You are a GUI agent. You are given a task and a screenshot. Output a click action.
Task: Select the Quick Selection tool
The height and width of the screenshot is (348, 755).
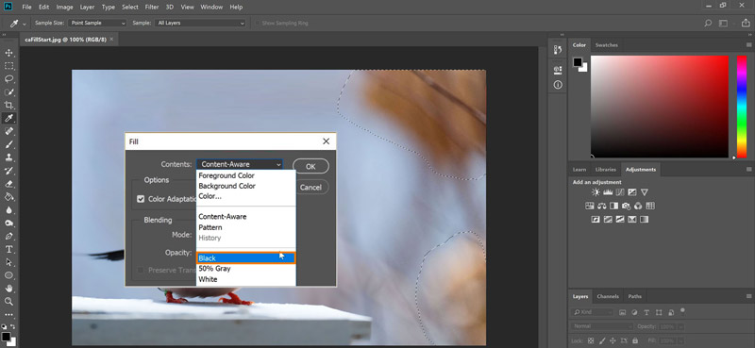pyautogui.click(x=8, y=91)
